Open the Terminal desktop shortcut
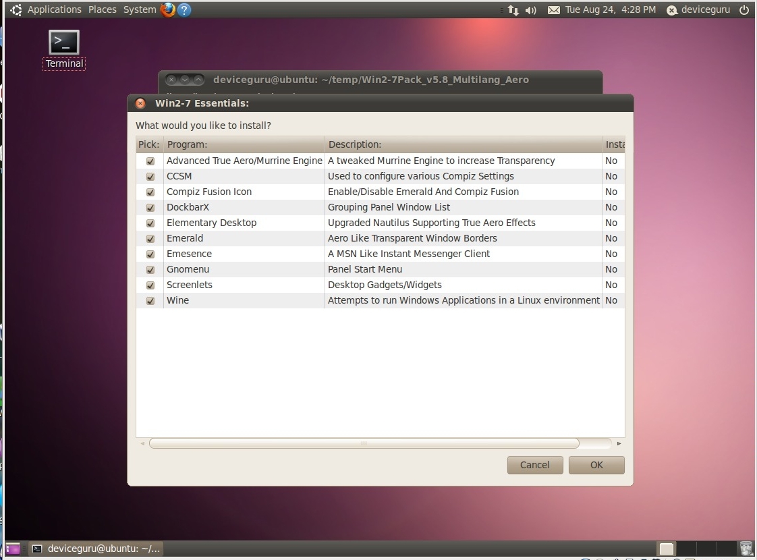The image size is (757, 560). (64, 44)
